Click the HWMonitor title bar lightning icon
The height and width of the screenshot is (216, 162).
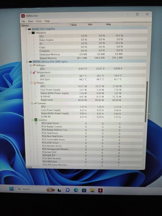click(x=23, y=16)
